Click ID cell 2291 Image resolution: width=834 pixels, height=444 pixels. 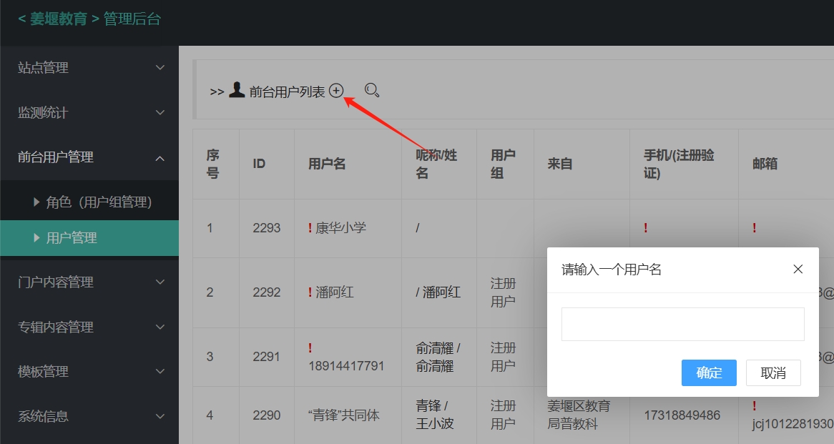pos(267,356)
